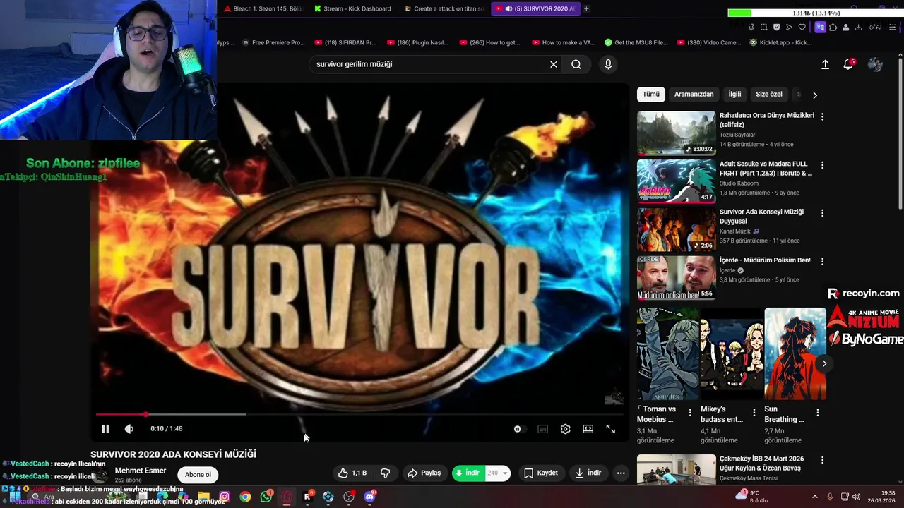Screen dimensions: 904x508
Task: Open more actions three-dot menu under the video
Action: click(621, 473)
